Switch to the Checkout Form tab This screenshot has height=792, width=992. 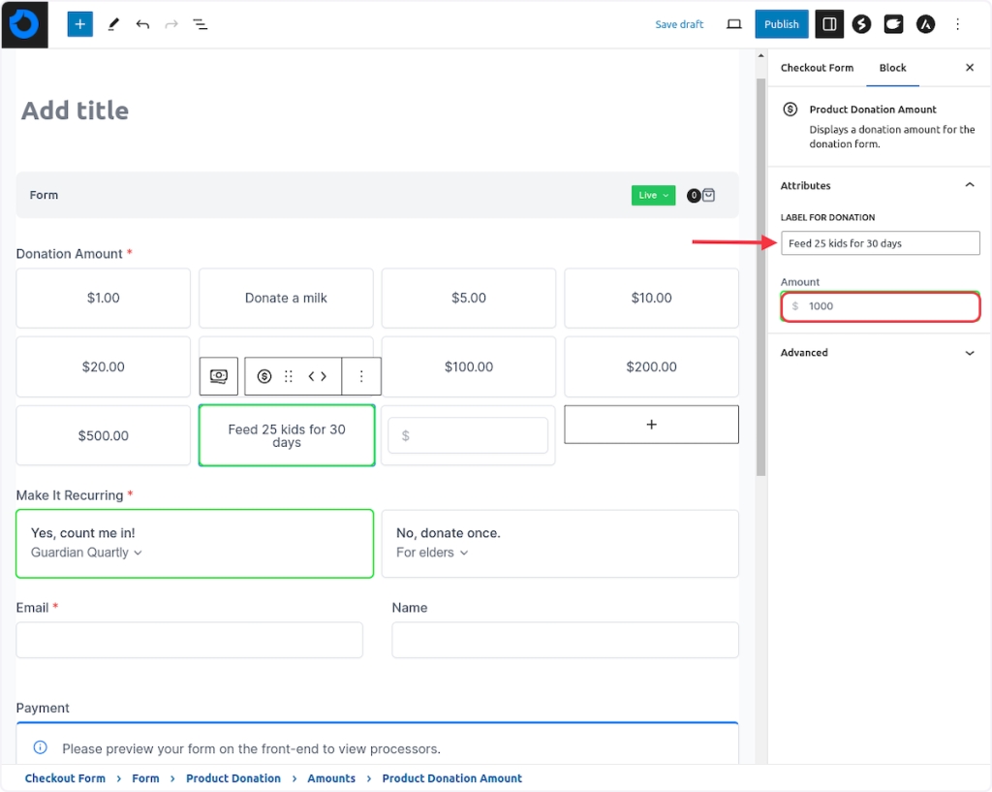point(817,68)
